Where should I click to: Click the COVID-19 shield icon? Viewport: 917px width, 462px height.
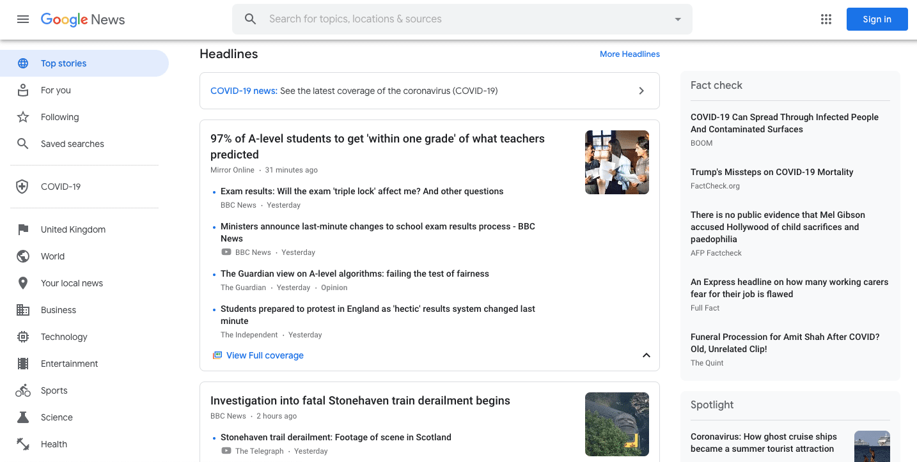pyautogui.click(x=23, y=186)
